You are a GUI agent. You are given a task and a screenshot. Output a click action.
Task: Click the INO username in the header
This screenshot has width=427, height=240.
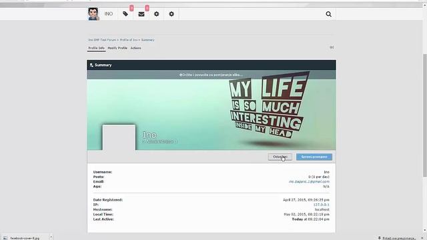tap(108, 14)
